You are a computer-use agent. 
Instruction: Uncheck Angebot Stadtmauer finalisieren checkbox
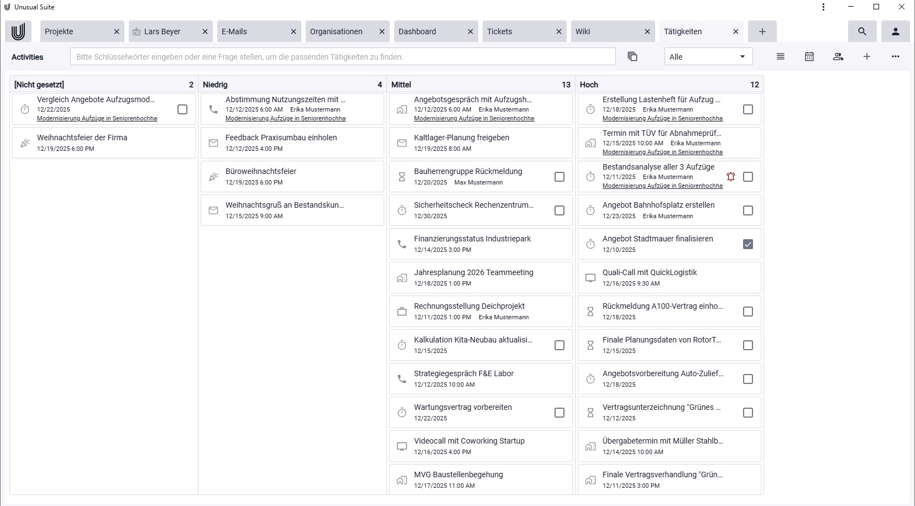[x=747, y=244]
